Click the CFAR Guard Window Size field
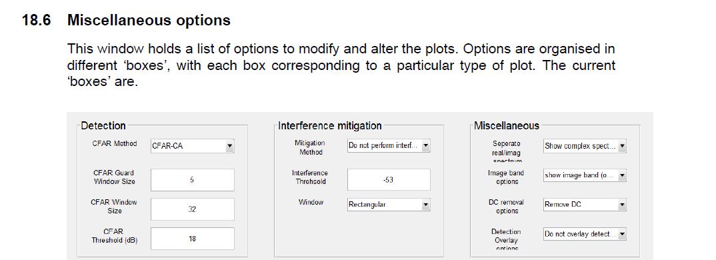This screenshot has height=260, width=716. (x=192, y=180)
